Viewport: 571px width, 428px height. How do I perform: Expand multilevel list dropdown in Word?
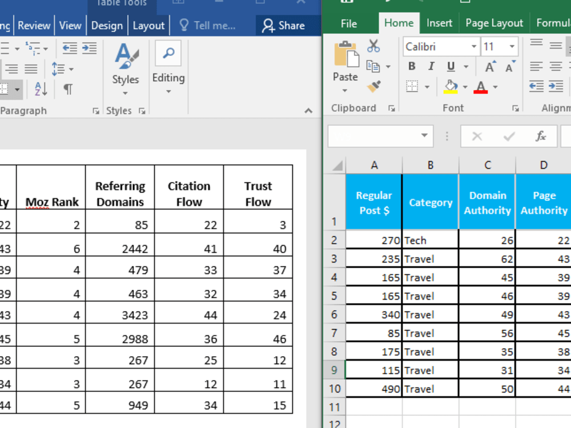point(45,49)
